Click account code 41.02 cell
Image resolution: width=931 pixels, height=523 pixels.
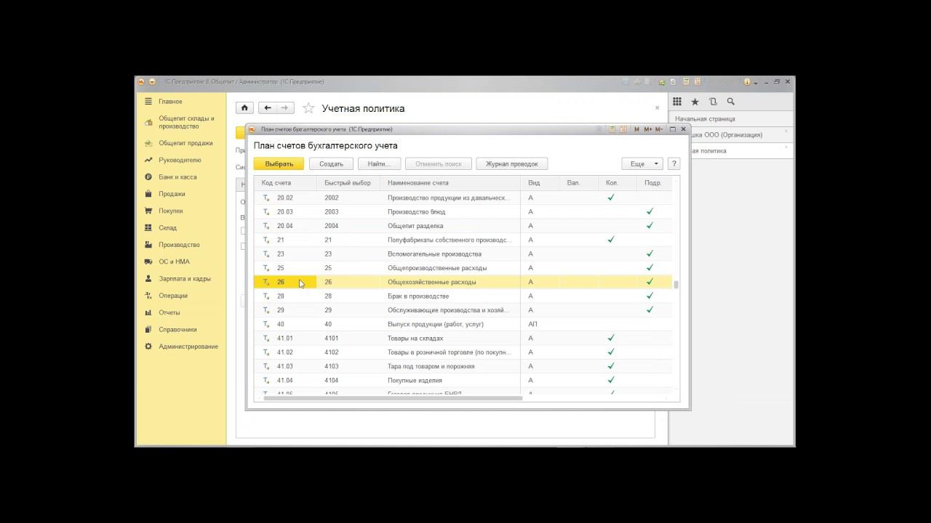285,352
